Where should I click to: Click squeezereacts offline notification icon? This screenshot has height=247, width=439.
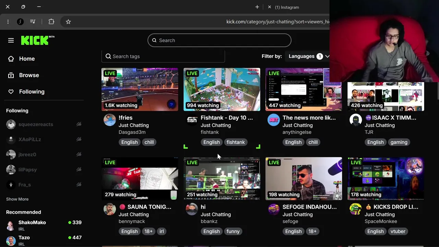coord(79,124)
